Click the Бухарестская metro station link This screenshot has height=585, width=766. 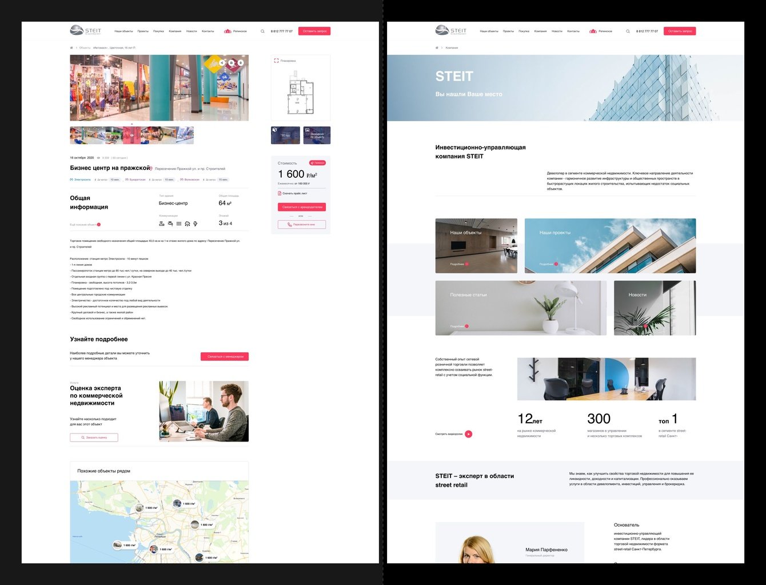pos(135,180)
